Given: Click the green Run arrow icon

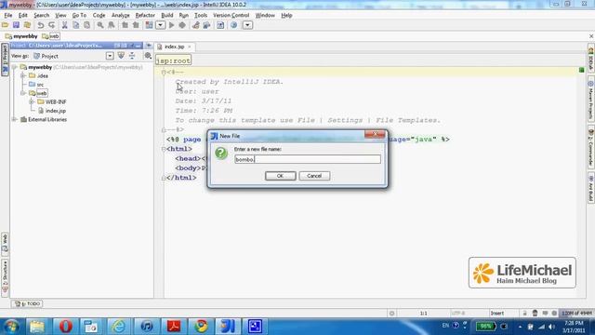Looking at the screenshot, I should pos(171,25).
